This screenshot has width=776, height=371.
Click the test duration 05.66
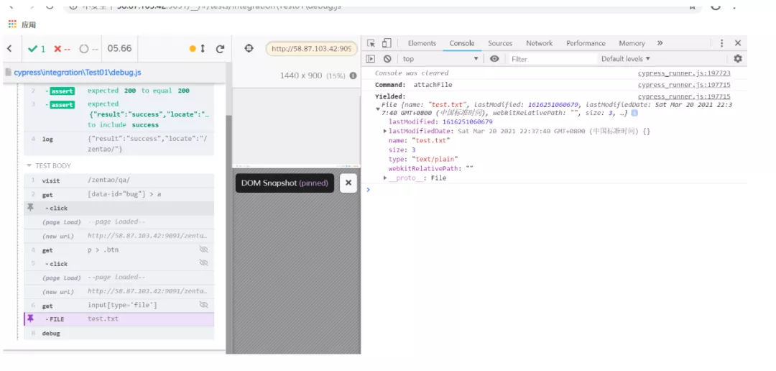119,49
